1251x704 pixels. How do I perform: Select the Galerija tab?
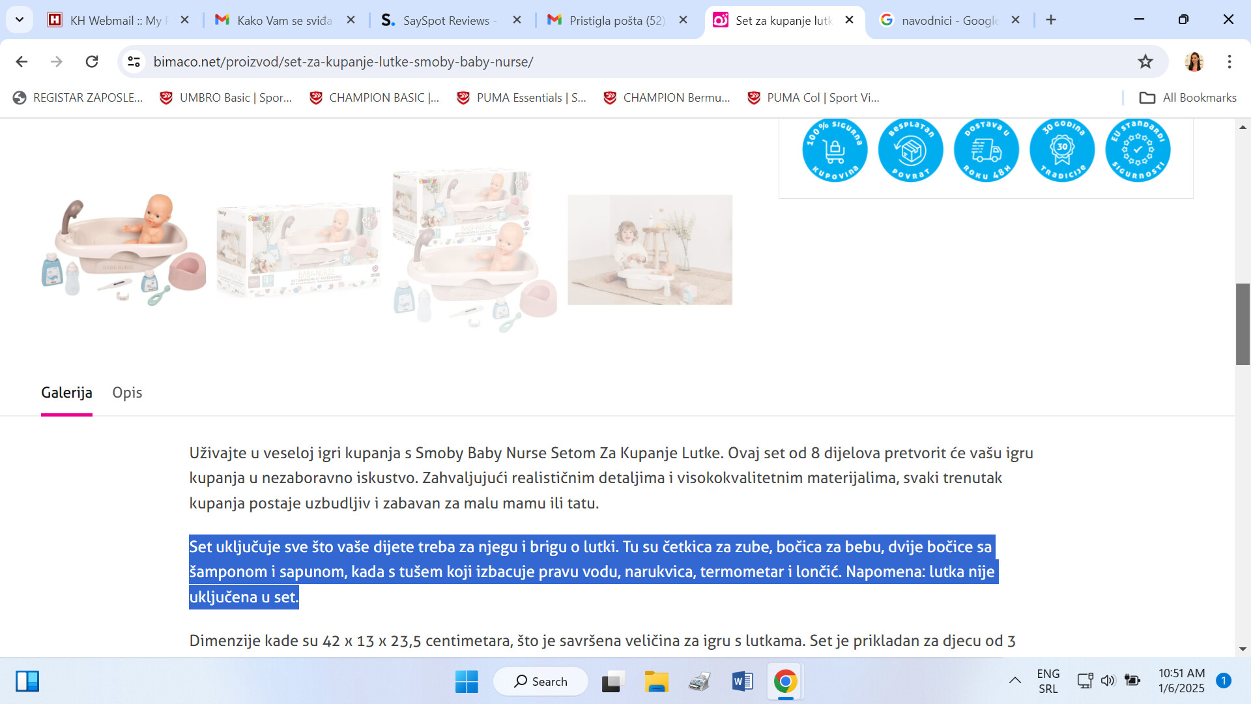pyautogui.click(x=66, y=392)
